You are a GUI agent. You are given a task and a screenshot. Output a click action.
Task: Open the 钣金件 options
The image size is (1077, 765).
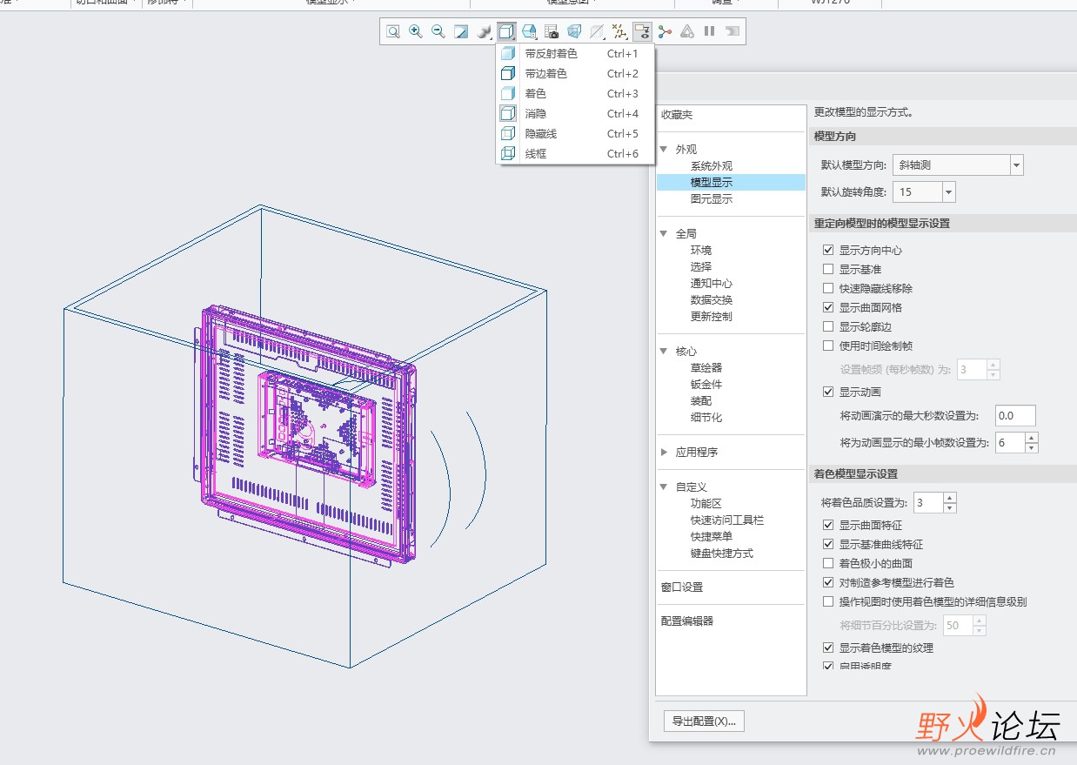(706, 385)
